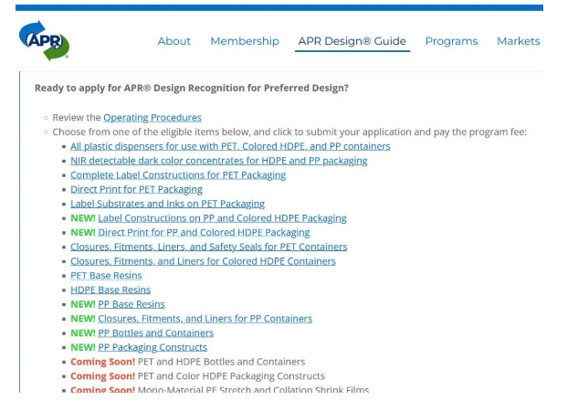Open Label Constructions on PP and Colored HDPE
578x401 pixels.
pyautogui.click(x=222, y=218)
